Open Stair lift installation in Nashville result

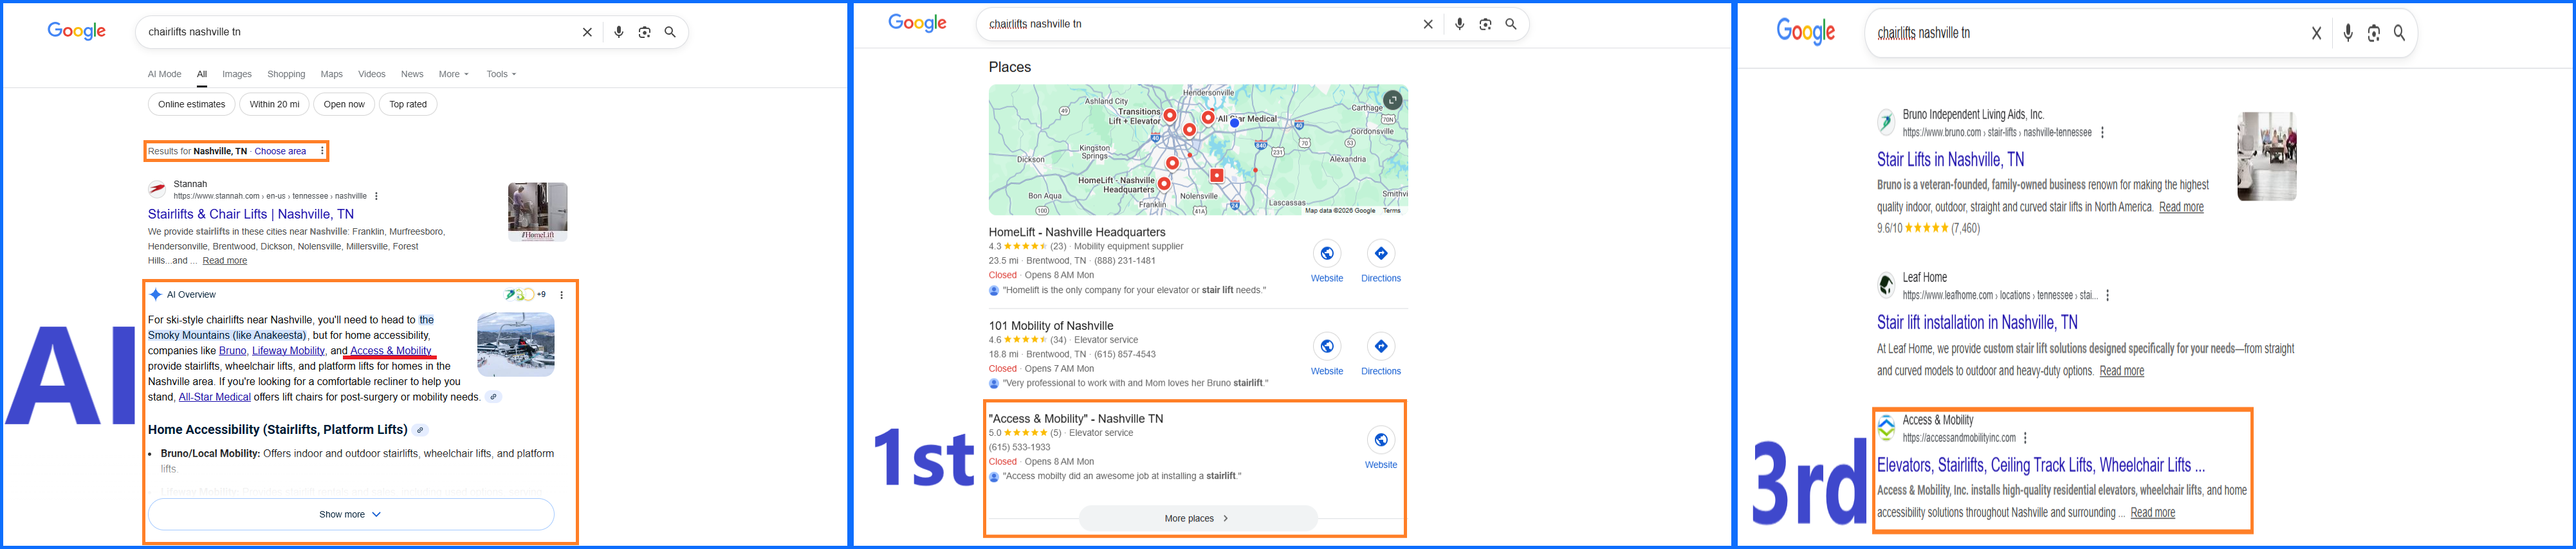pos(1977,323)
